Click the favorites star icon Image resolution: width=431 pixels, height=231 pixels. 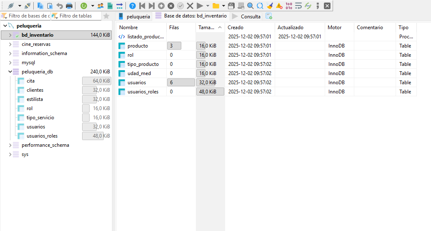pos(106,16)
